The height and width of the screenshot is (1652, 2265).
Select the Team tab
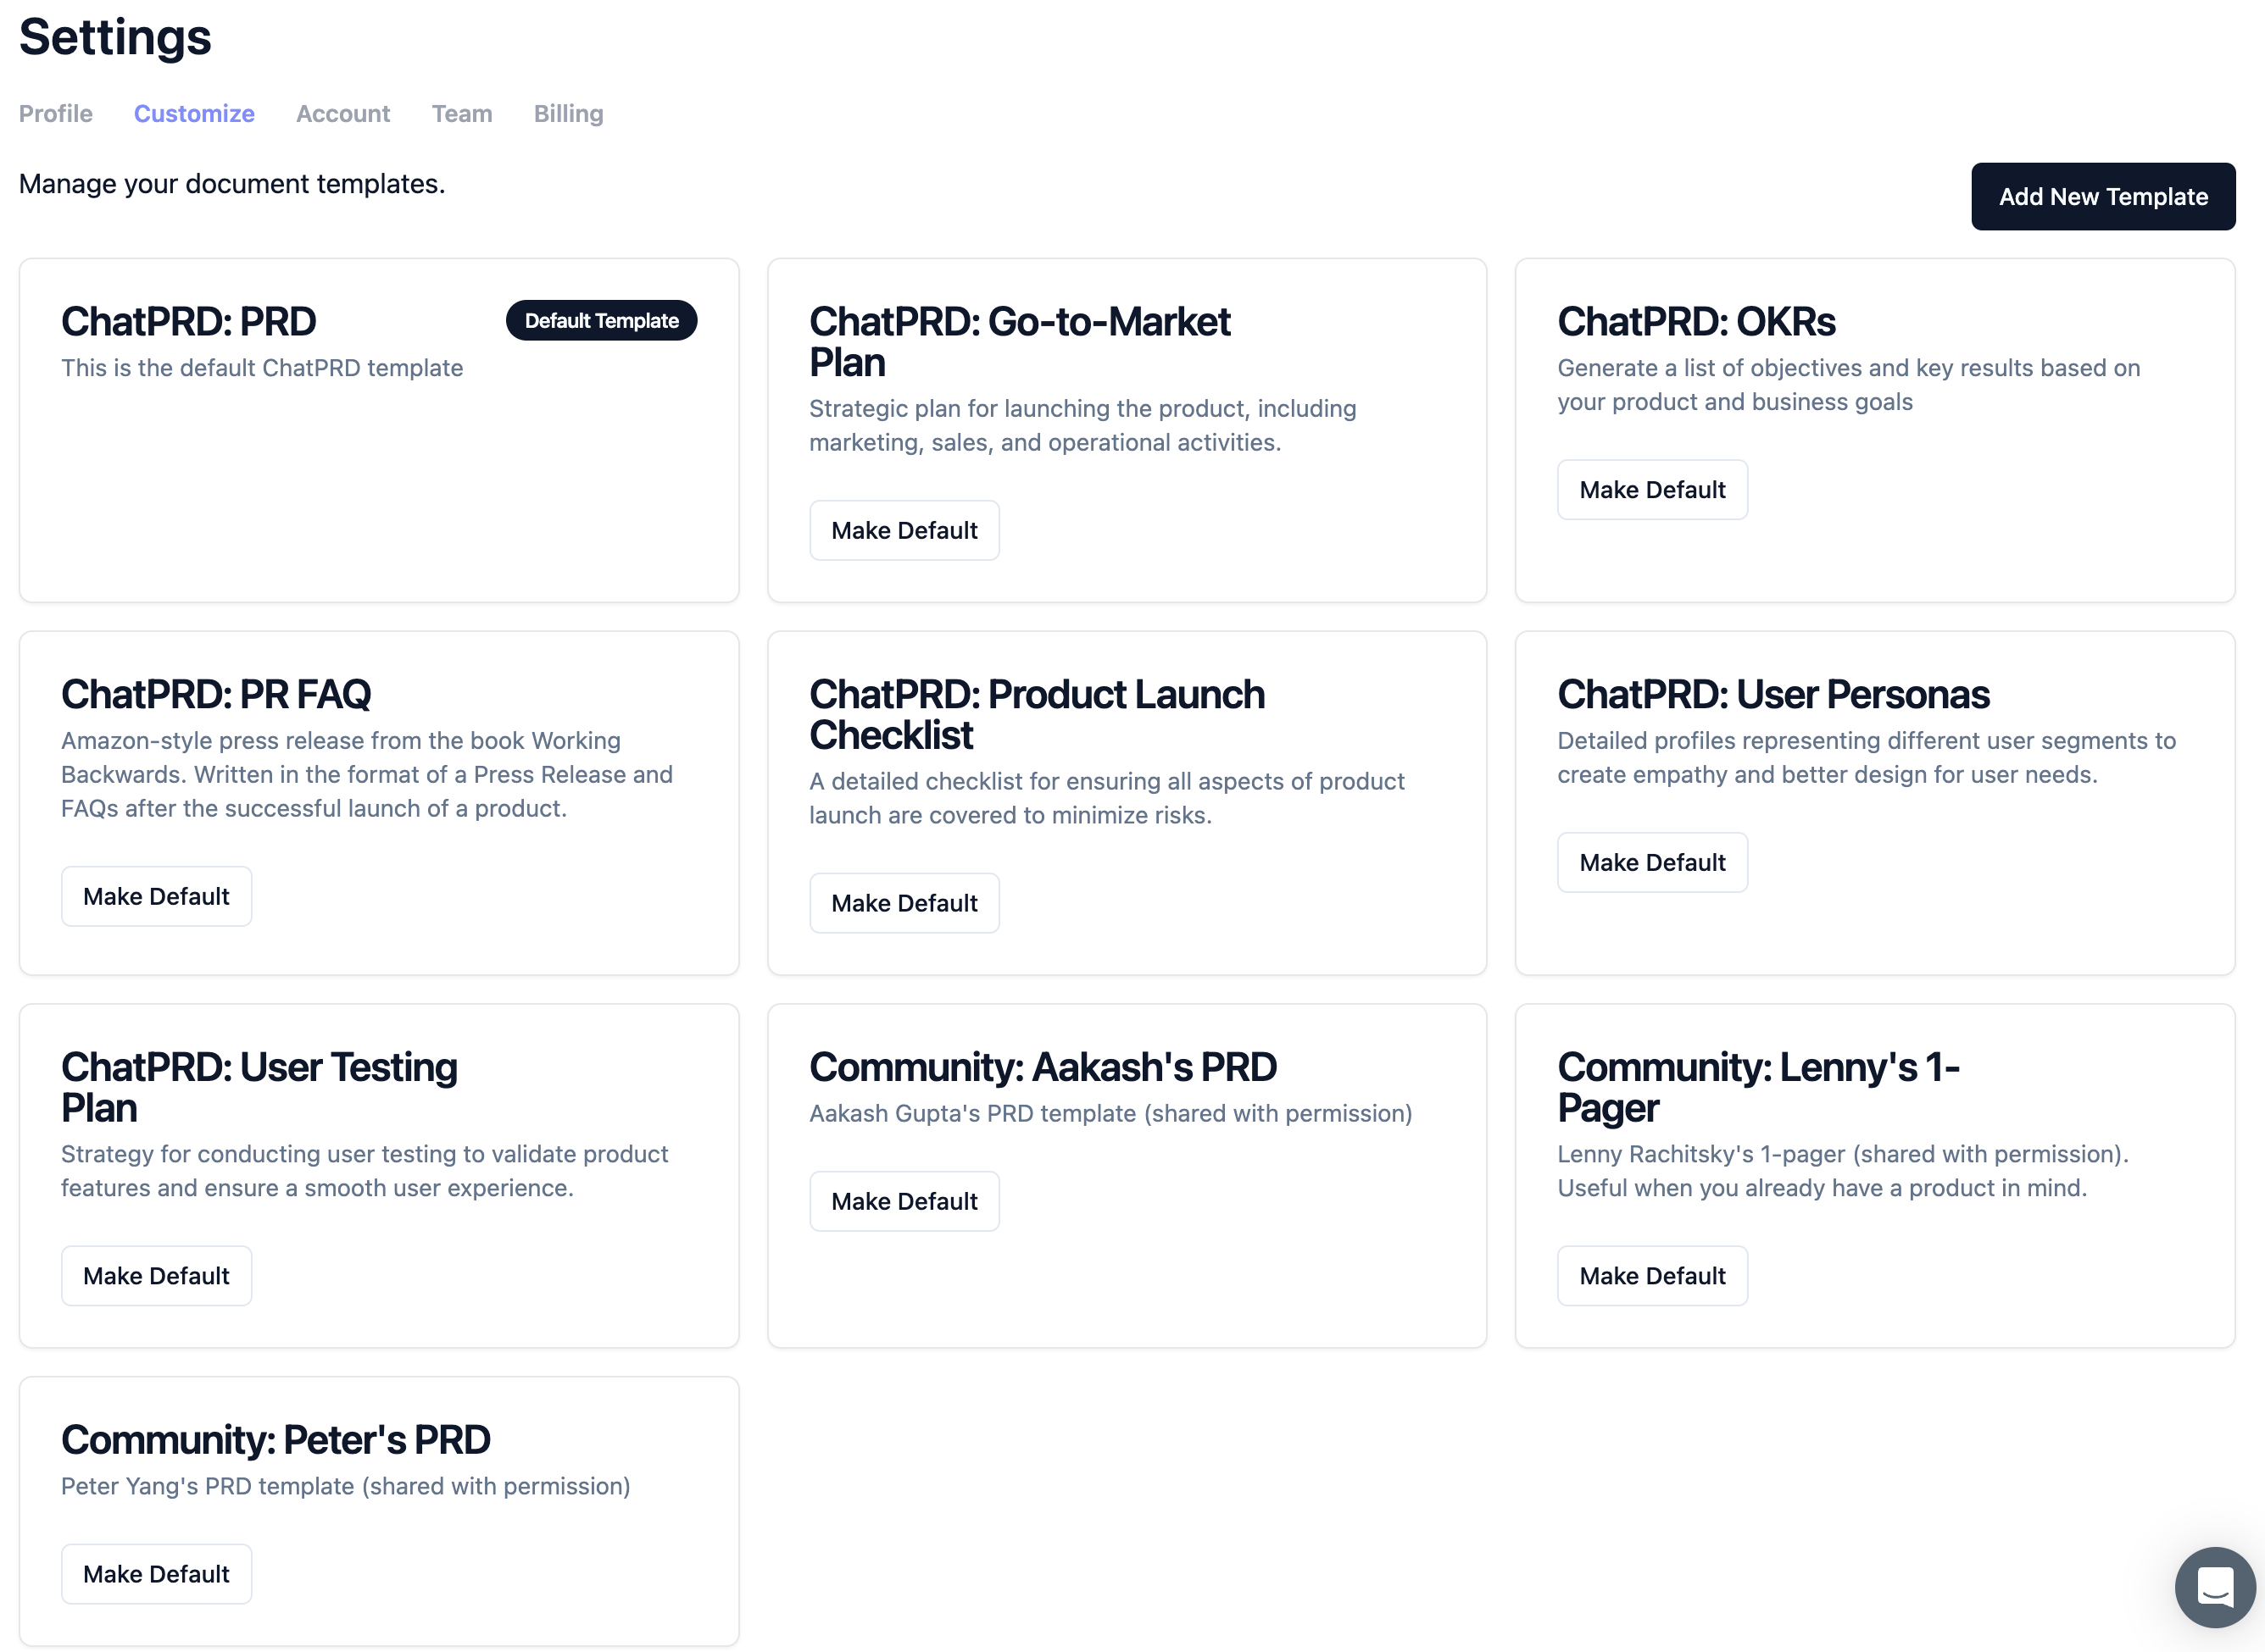pos(461,114)
